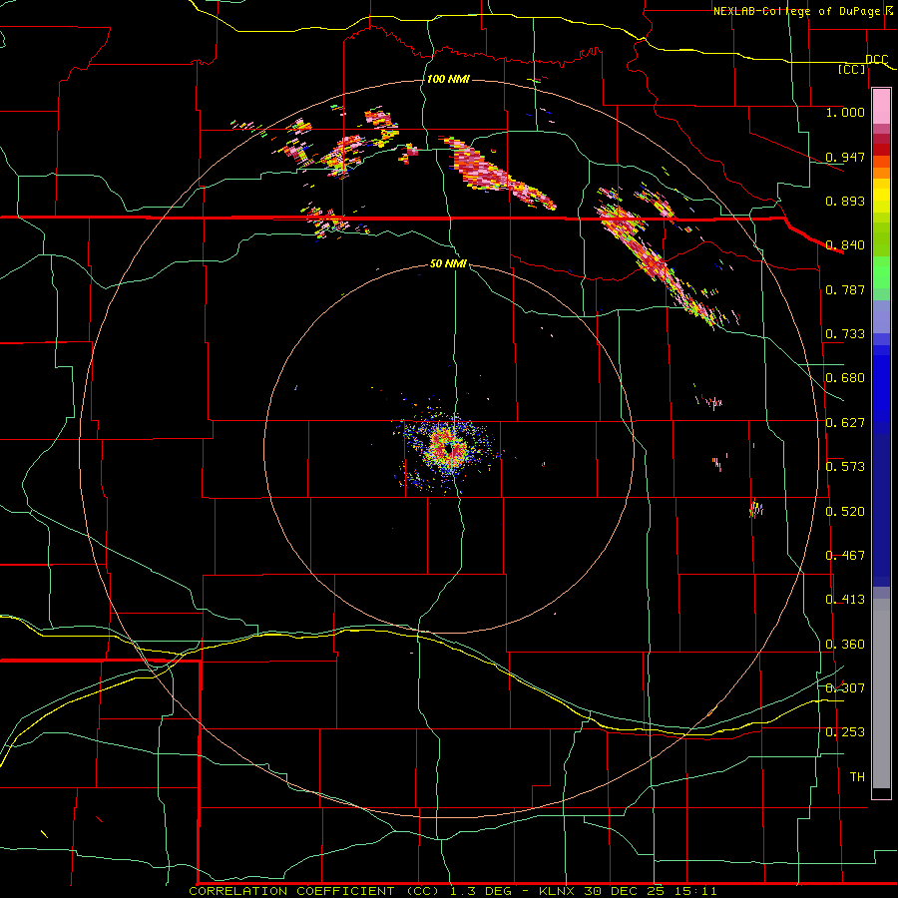Click the '15:11' timestamp text
The image size is (898, 898).
pos(693,891)
